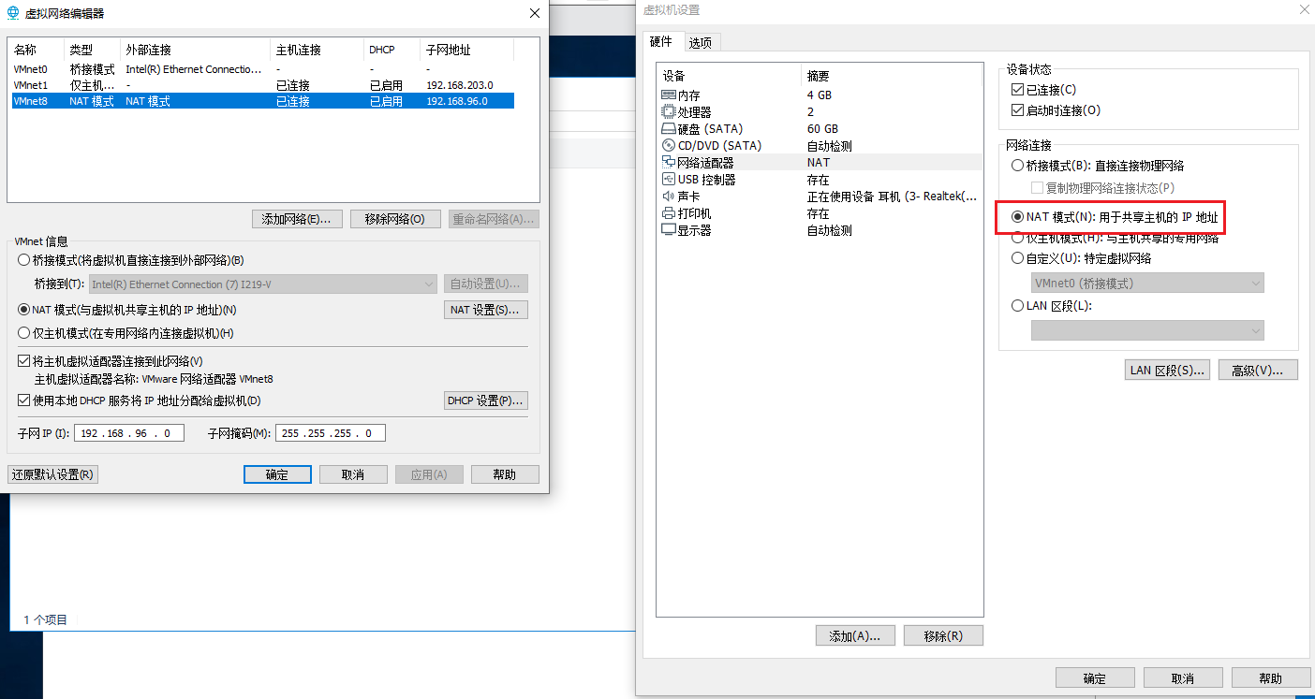Toggle 将主机虚拟适配器连接到此网络 checkbox
This screenshot has height=699, width=1315.
coord(24,361)
